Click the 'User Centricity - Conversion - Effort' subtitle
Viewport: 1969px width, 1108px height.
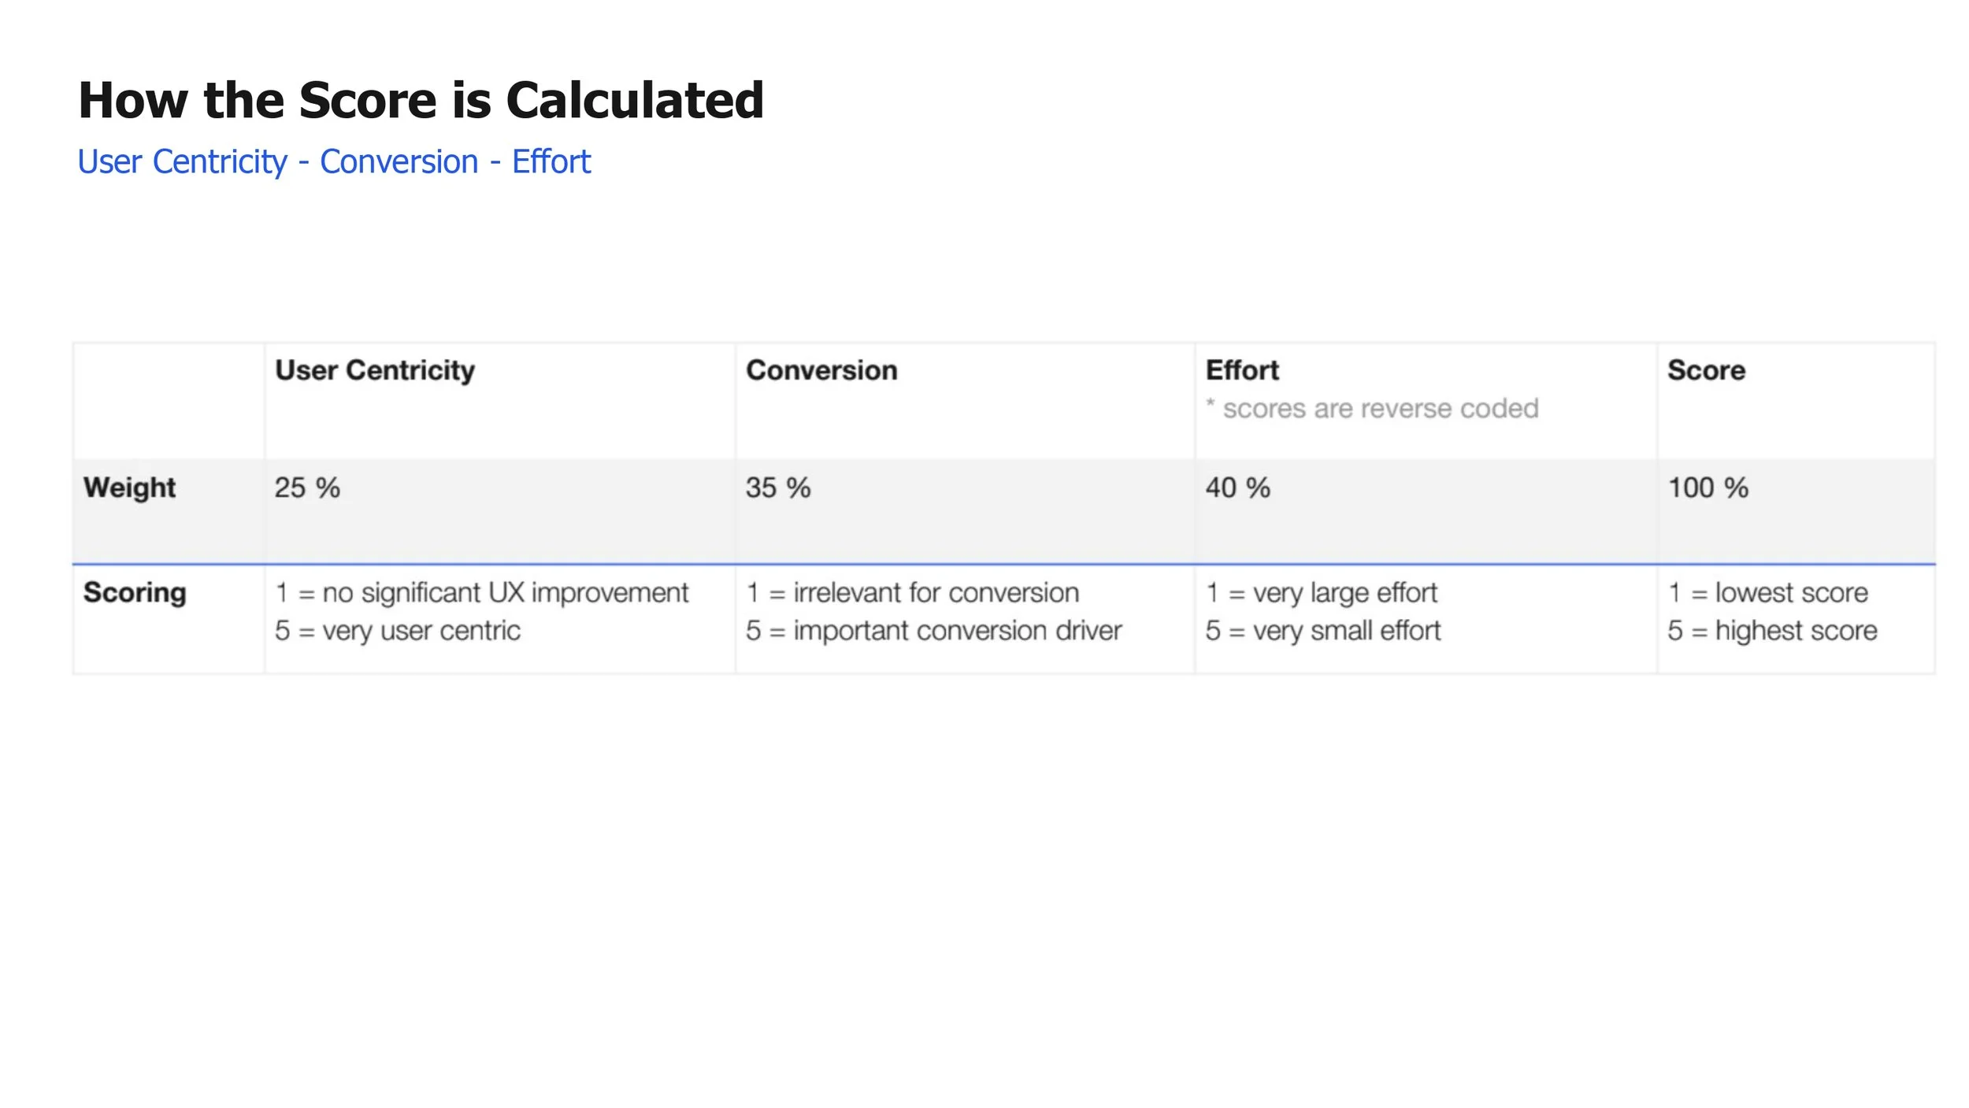pyautogui.click(x=334, y=162)
